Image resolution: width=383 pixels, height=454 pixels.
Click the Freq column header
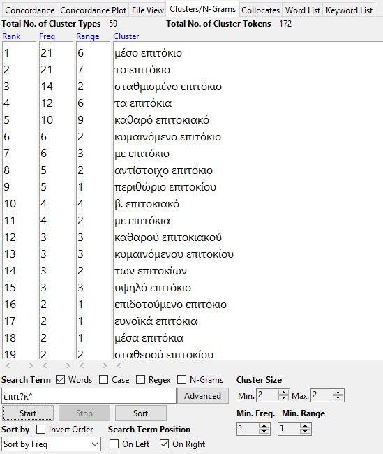[x=47, y=36]
